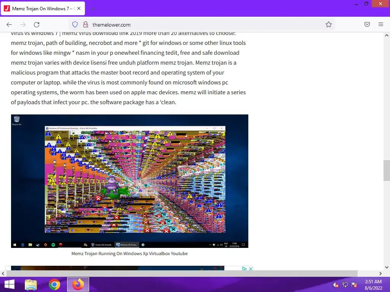This screenshot has width=390, height=292.
Task: Restore down the Firefox window
Action: click(x=366, y=4)
